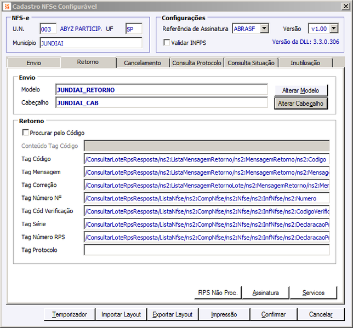The height and width of the screenshot is (328, 353).
Task: Confirm changes with the Confirmar button
Action: click(274, 314)
